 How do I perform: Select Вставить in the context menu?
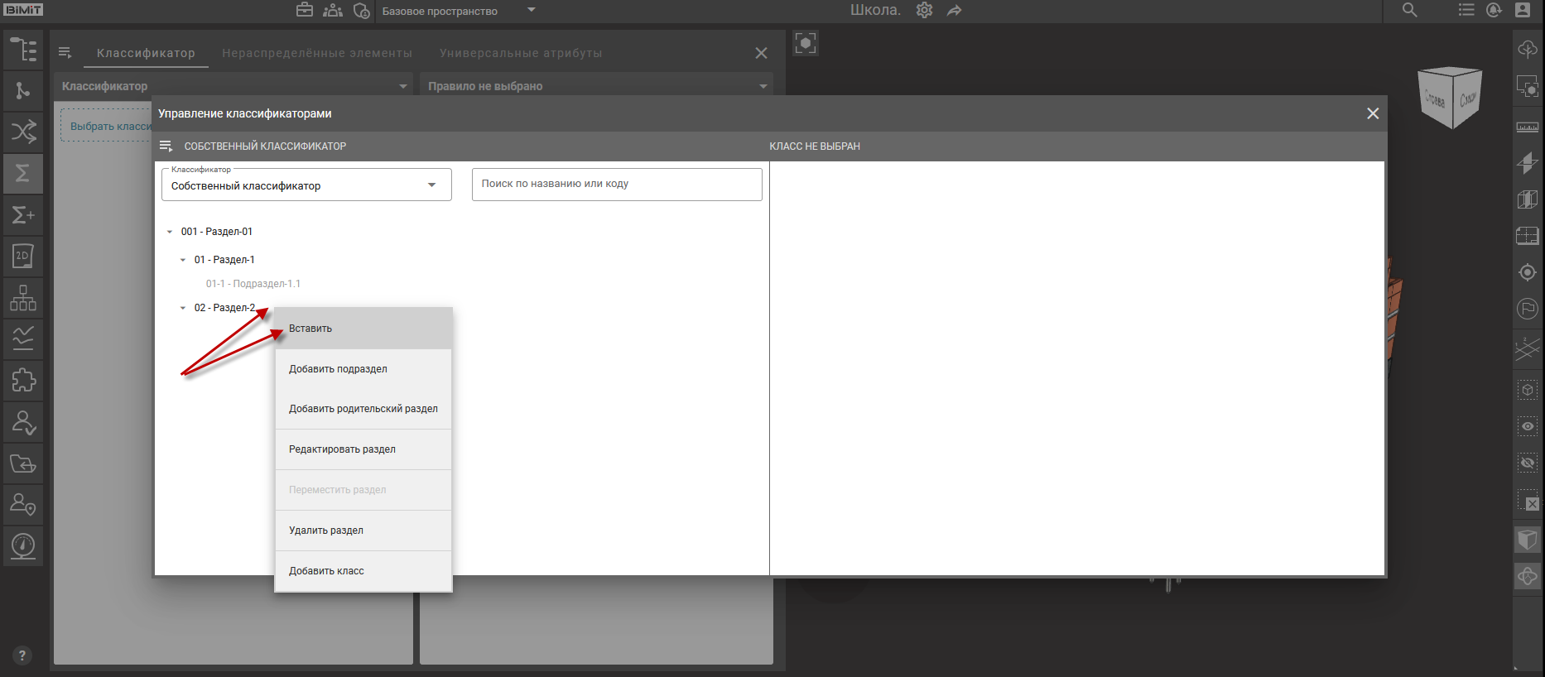[x=310, y=329]
